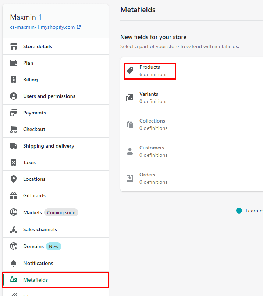263x296 pixels.
Task: Open the Sales channels section
Action: point(40,229)
